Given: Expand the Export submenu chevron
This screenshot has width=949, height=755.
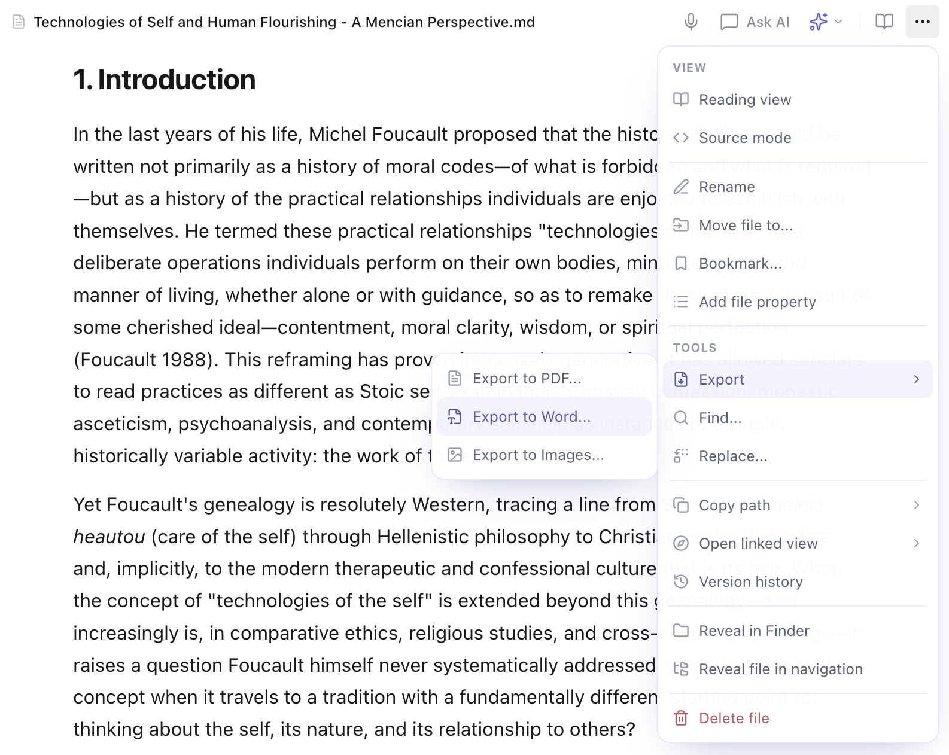Looking at the screenshot, I should tap(917, 380).
